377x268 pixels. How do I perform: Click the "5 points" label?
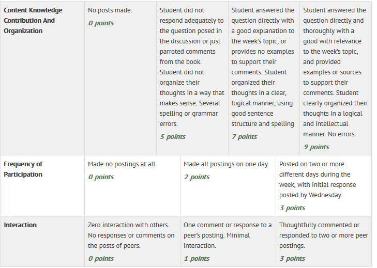[x=173, y=137]
